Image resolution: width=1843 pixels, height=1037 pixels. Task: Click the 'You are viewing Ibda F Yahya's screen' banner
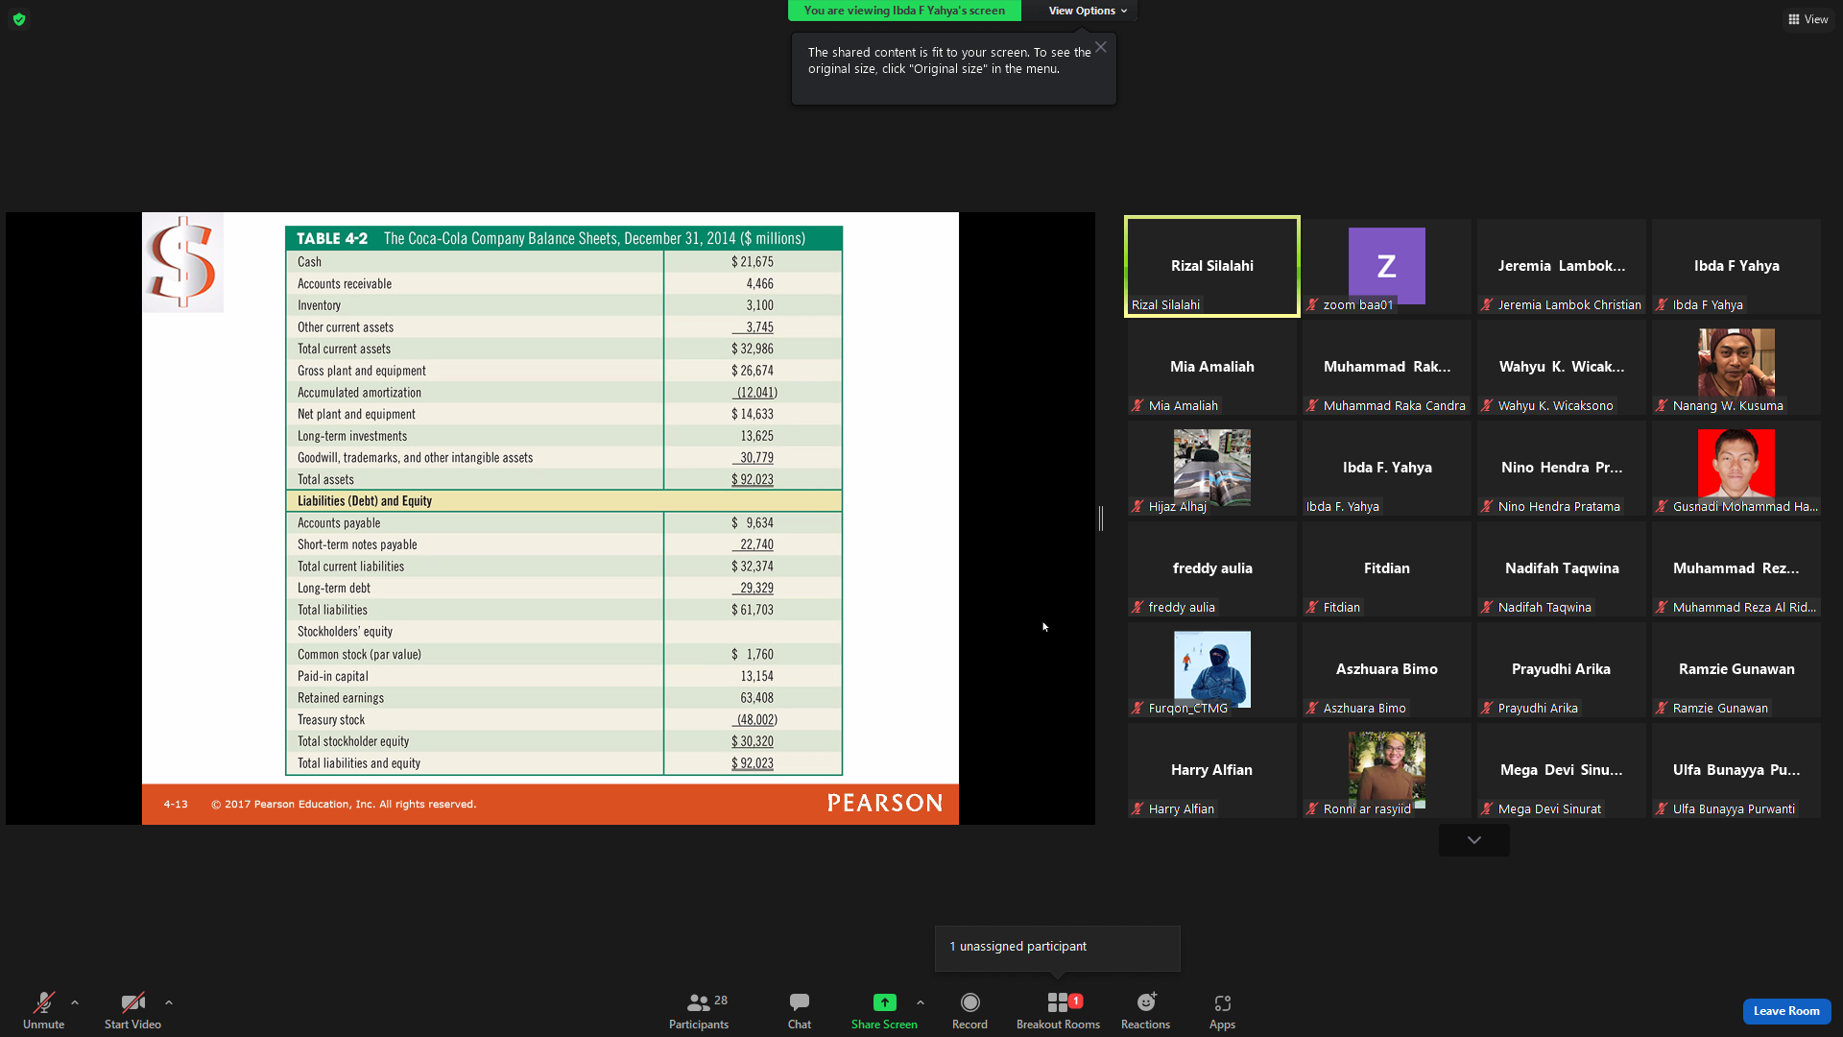pos(904,11)
